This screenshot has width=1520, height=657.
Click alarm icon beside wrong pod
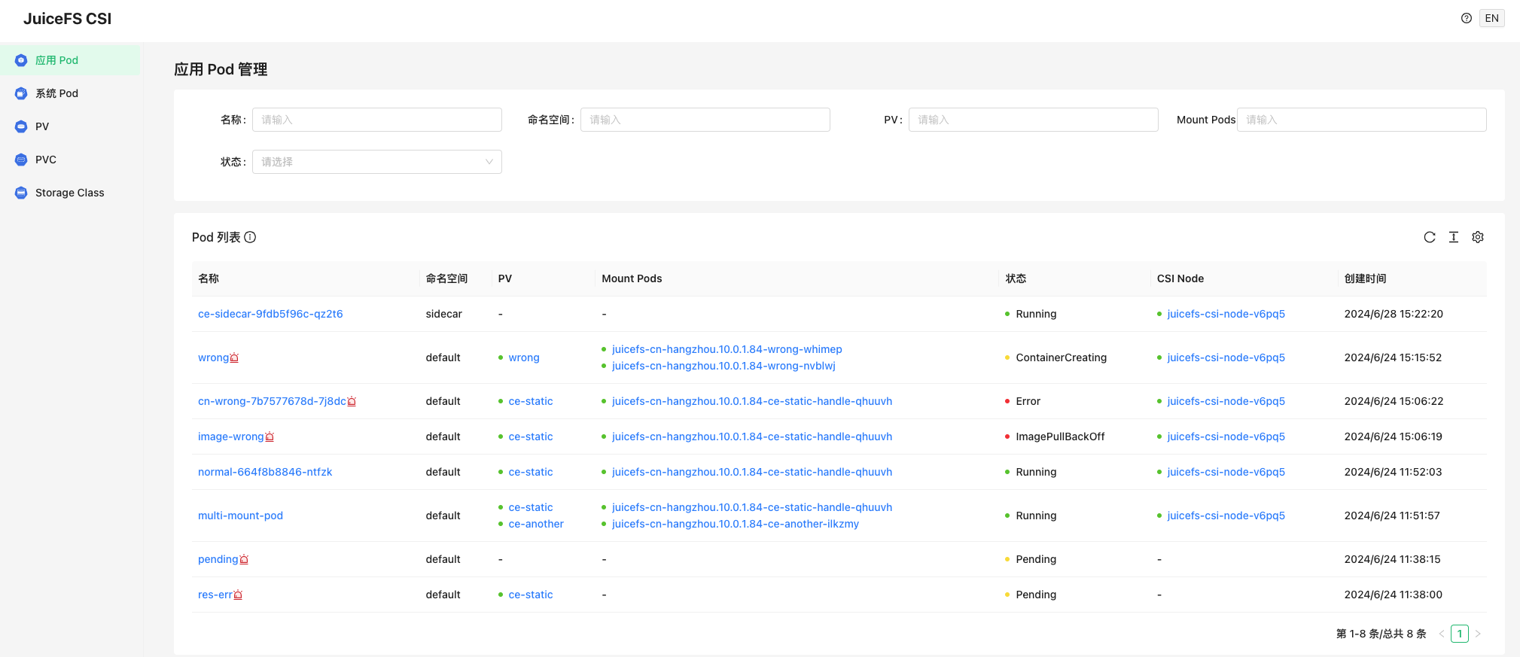pos(234,357)
